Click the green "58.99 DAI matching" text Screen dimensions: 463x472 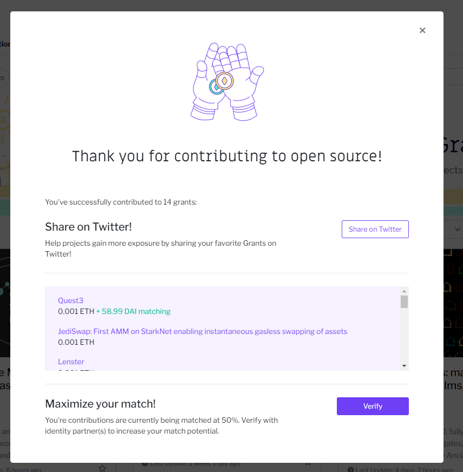pyautogui.click(x=133, y=311)
